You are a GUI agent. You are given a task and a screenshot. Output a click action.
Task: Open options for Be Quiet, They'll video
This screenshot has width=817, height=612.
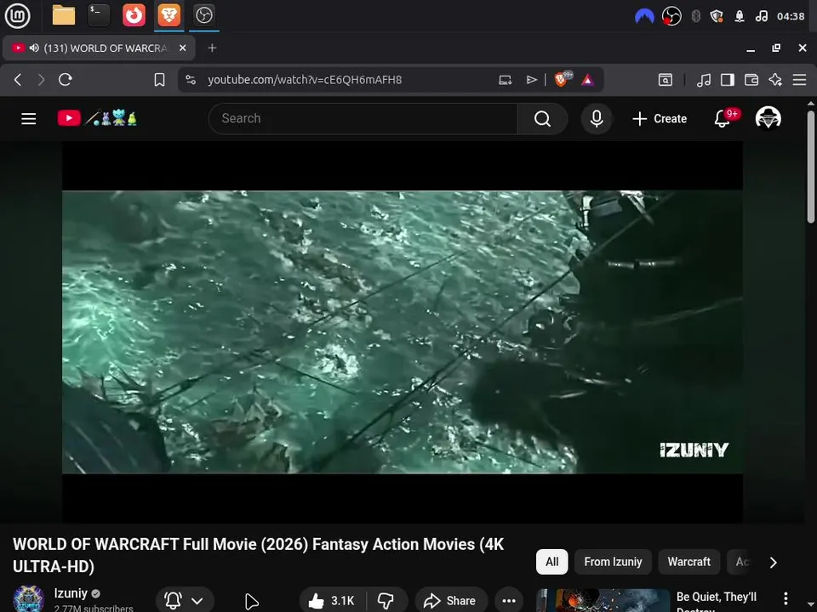(786, 598)
